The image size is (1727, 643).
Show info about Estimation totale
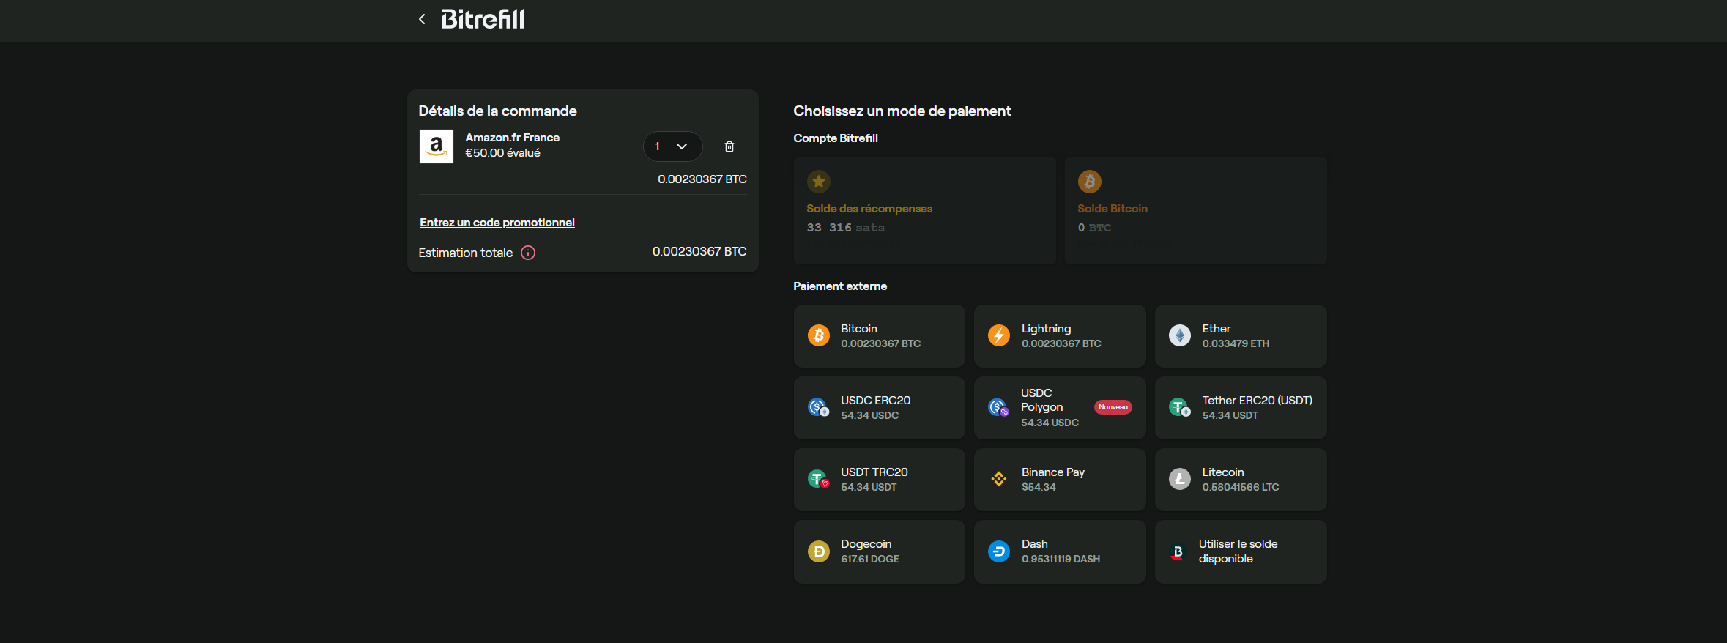click(x=528, y=253)
